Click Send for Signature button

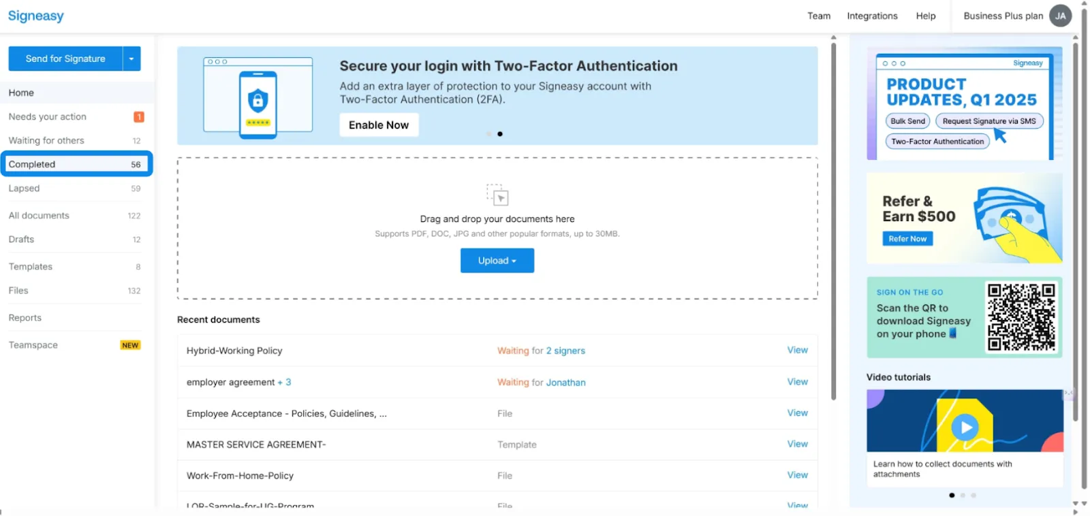click(x=65, y=59)
